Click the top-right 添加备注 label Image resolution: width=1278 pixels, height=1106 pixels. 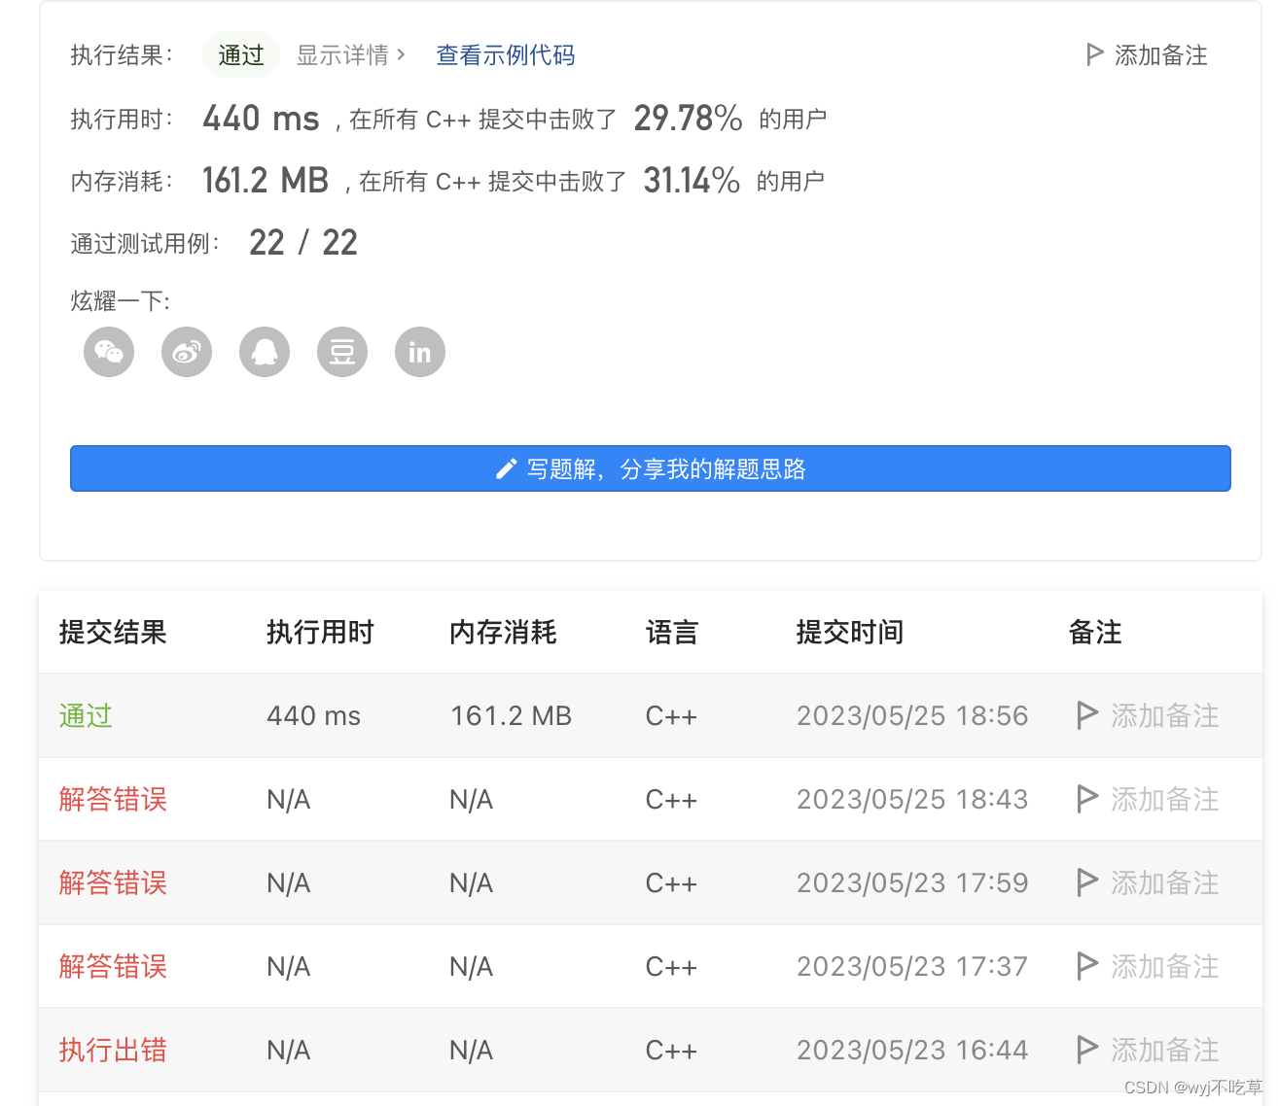1161,55
